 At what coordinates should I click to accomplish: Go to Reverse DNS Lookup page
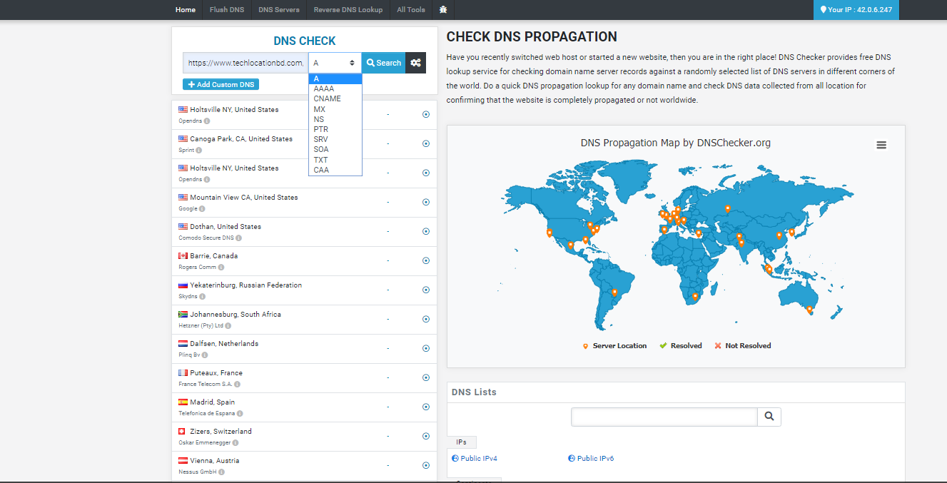tap(348, 10)
